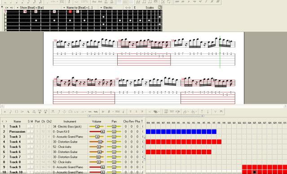Click the 'TXT' insert text icon
The image size is (287, 174).
pyautogui.click(x=172, y=112)
